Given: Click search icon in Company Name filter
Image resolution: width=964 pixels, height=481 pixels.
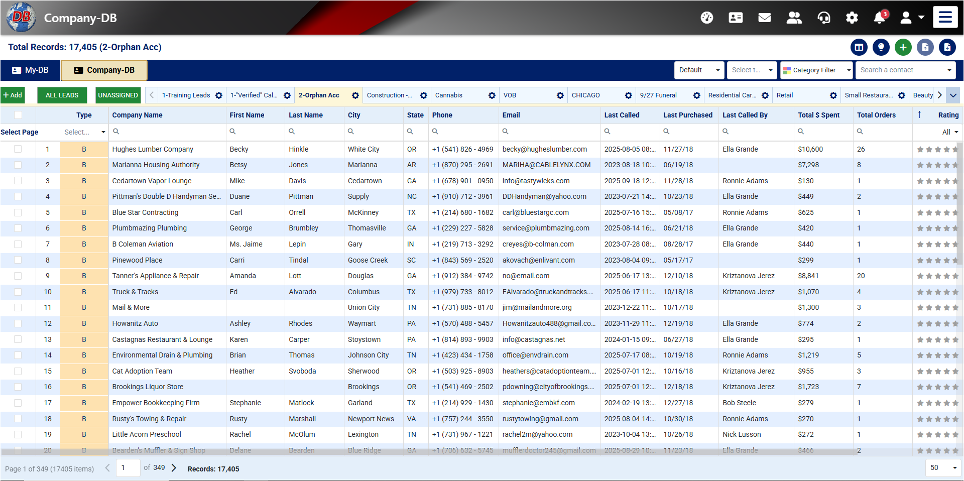Looking at the screenshot, I should (x=116, y=132).
